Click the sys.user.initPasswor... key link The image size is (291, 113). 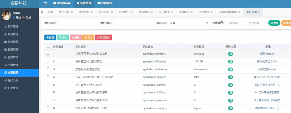155,61
